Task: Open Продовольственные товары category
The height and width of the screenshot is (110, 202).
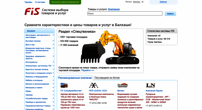Action: coord(38,106)
